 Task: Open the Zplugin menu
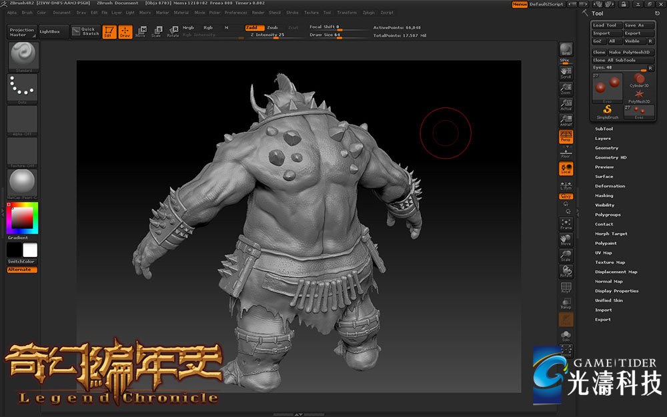(368, 12)
